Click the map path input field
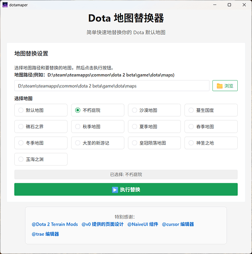 tap(112, 86)
